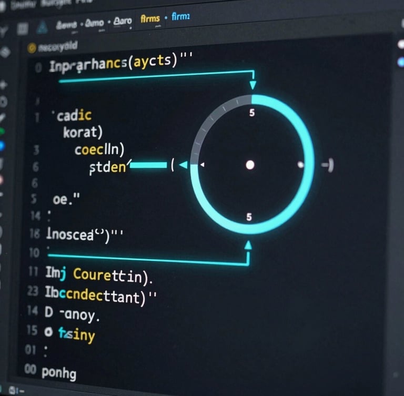404x396 pixels.
Task: Select the "Baro" tab
Action: (123, 21)
